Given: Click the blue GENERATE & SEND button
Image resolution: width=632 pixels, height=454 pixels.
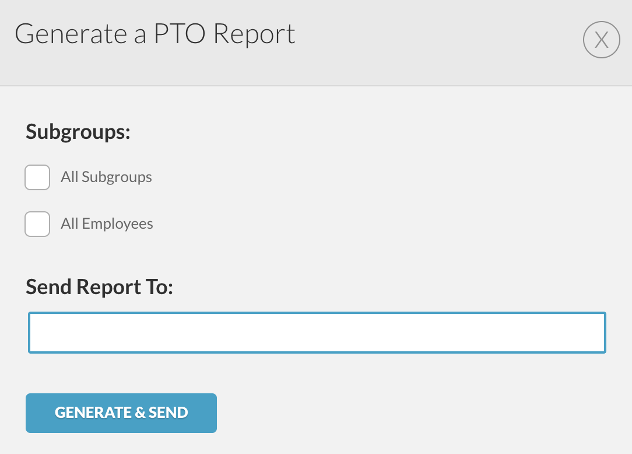Looking at the screenshot, I should click(121, 413).
